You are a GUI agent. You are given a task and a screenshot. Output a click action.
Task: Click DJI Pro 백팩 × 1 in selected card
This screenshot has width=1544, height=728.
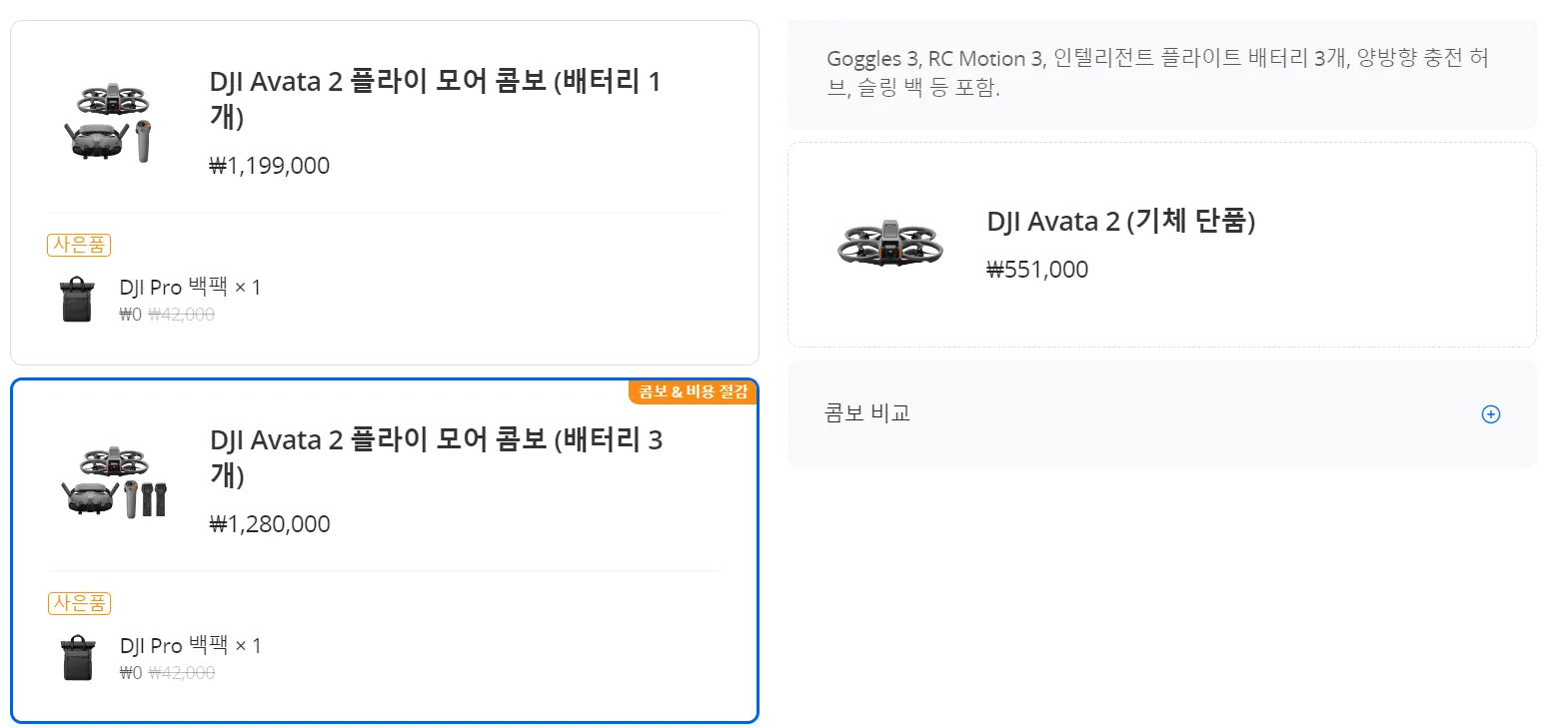(x=190, y=646)
